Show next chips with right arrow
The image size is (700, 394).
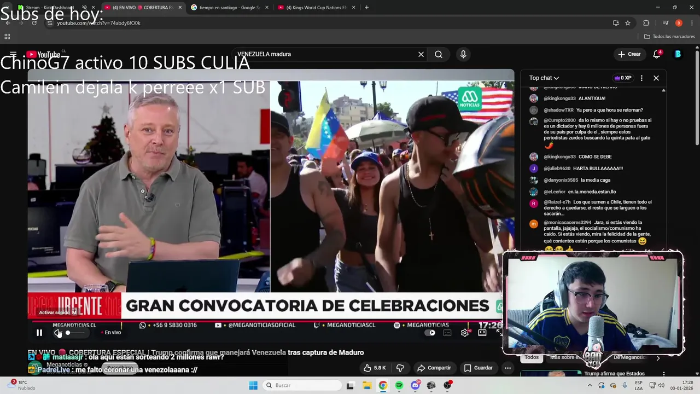pyautogui.click(x=658, y=358)
